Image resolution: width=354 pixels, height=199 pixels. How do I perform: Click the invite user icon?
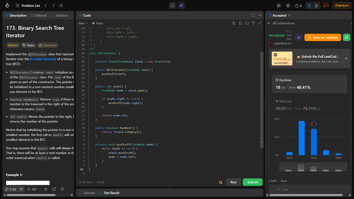click(x=317, y=5)
